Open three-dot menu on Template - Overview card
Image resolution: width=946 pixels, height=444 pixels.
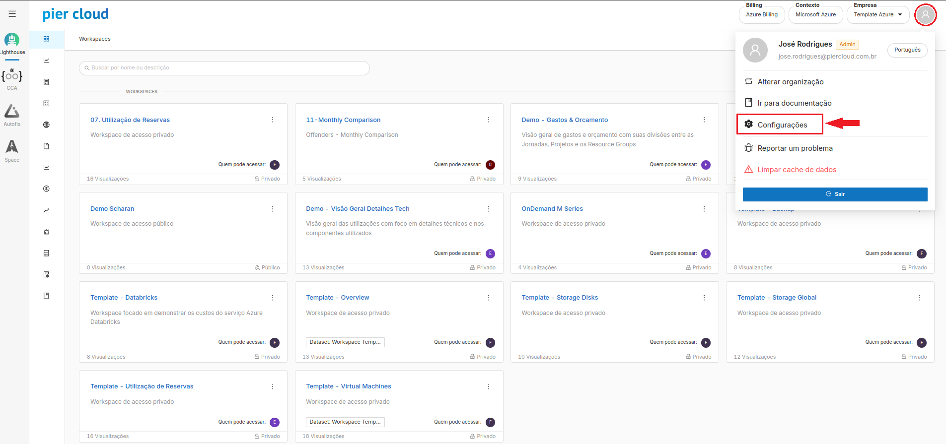[x=488, y=298]
